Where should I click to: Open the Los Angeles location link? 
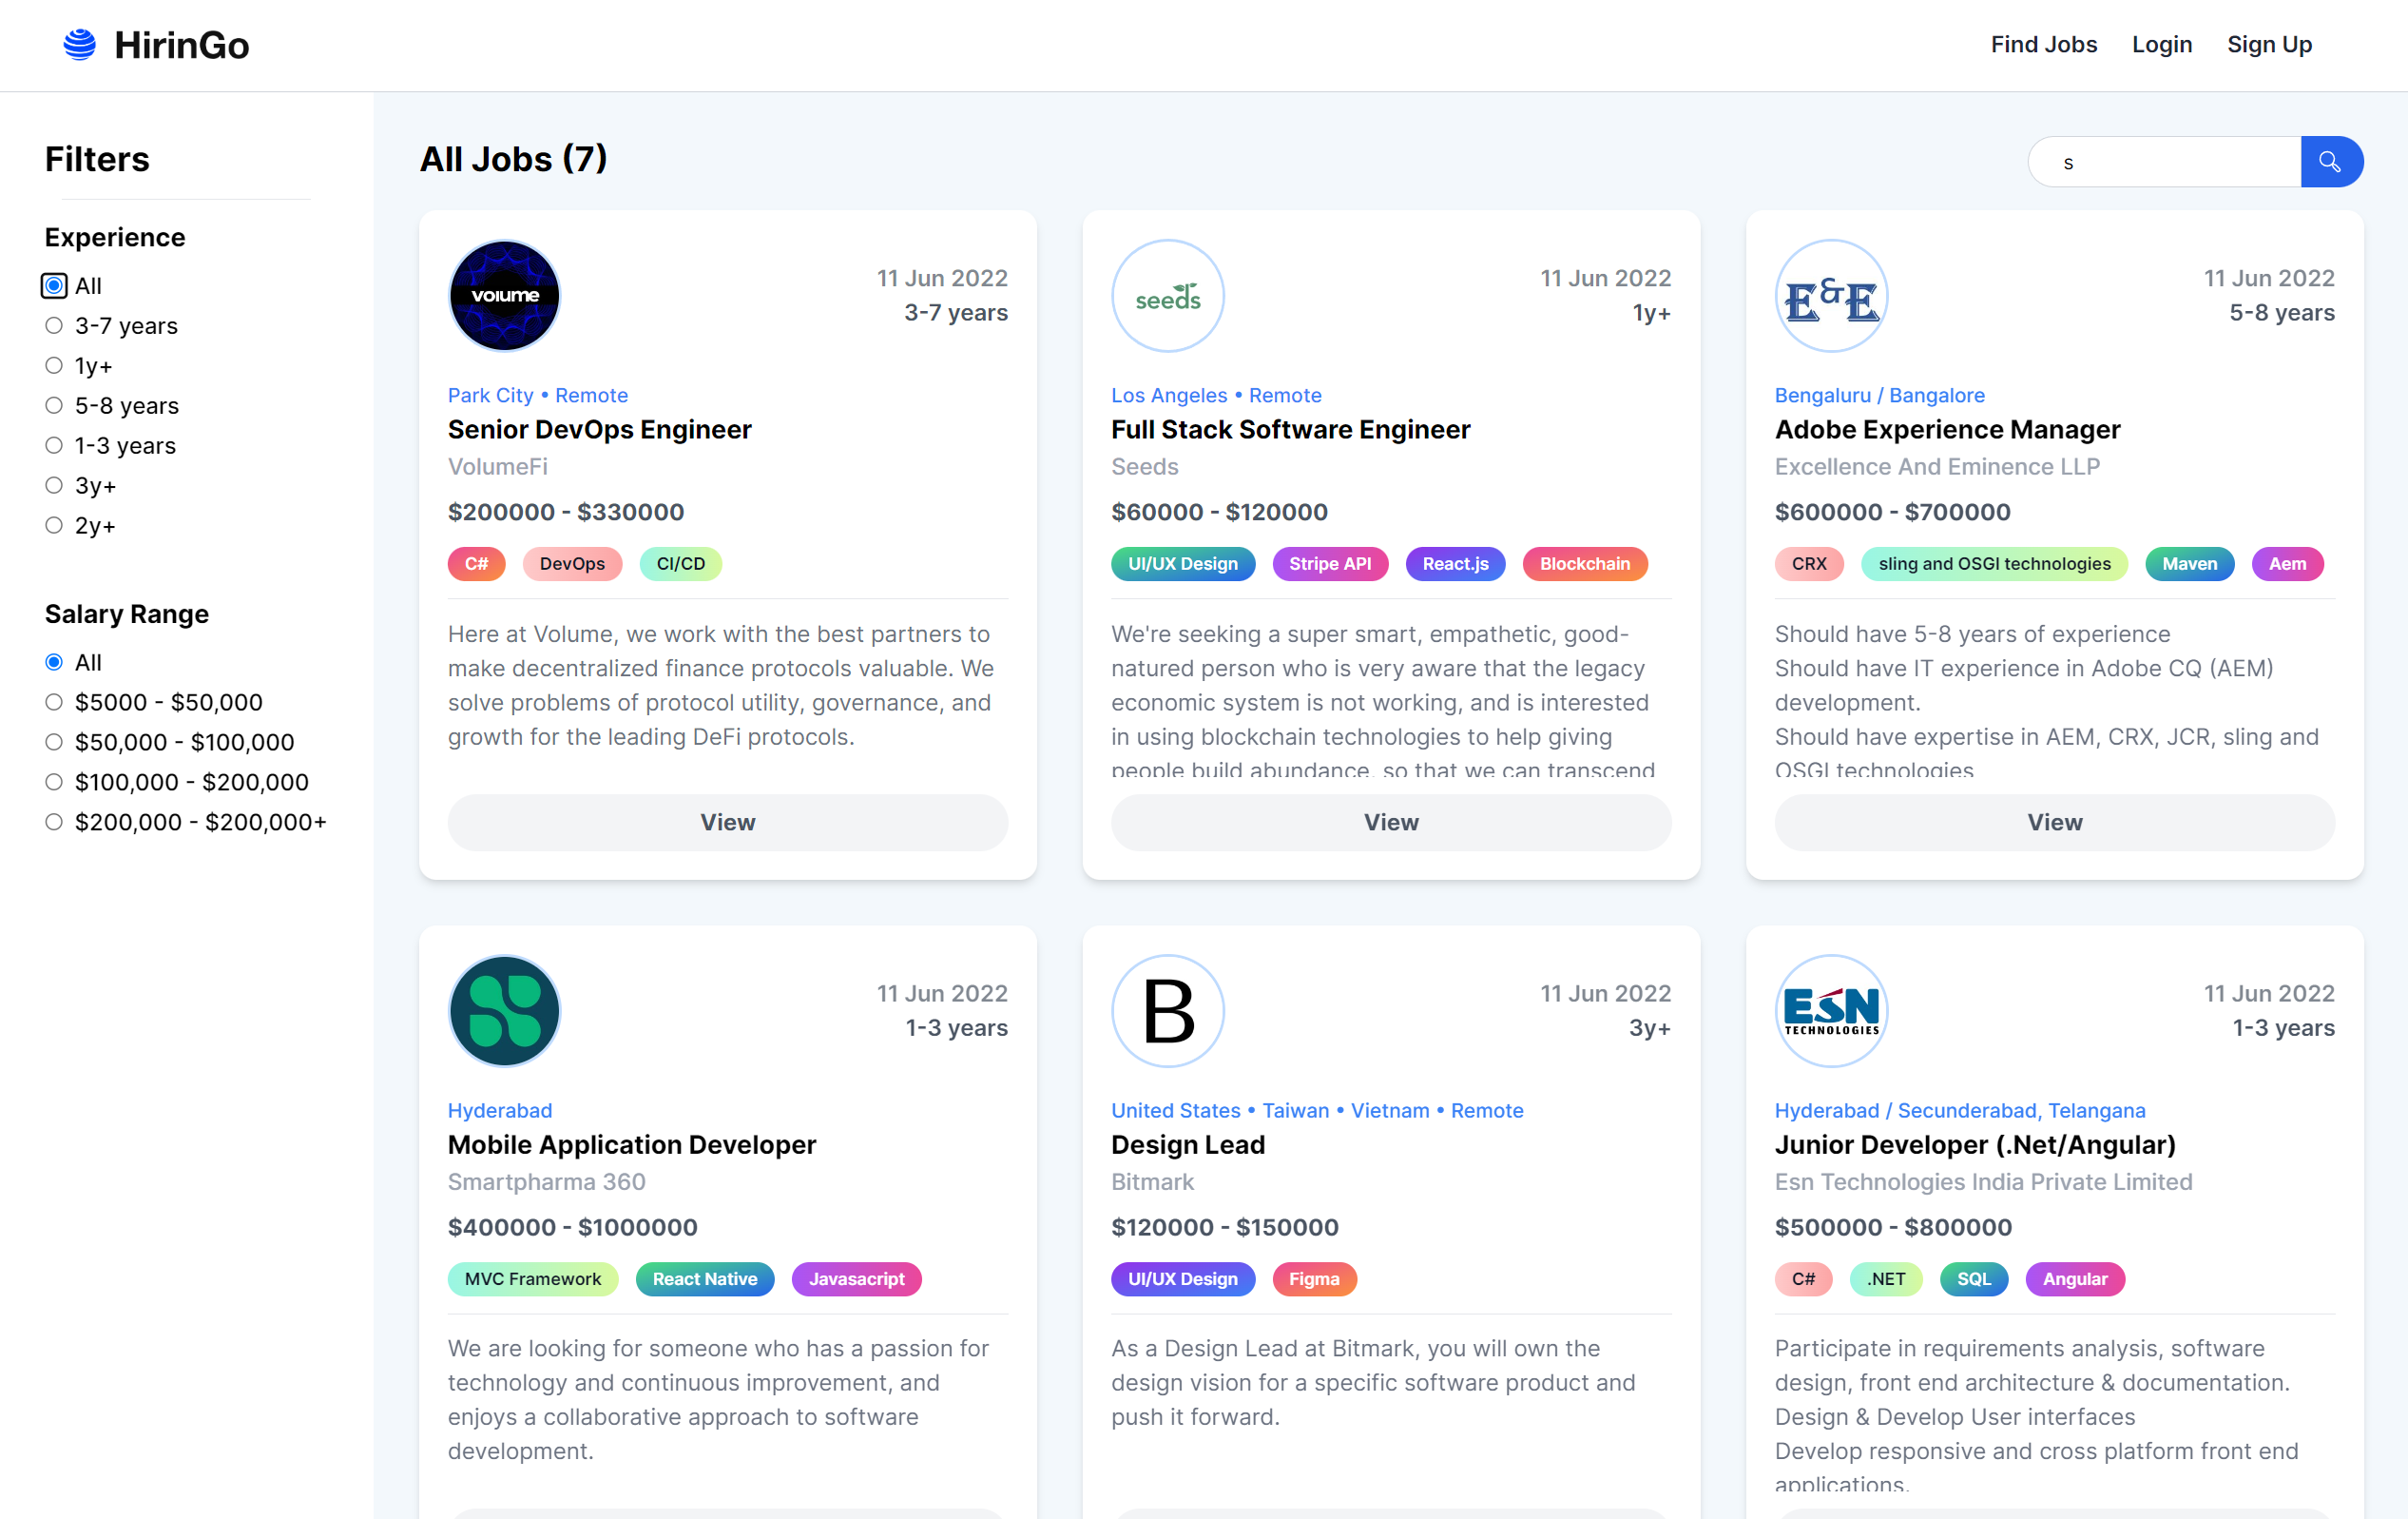(x=1169, y=395)
